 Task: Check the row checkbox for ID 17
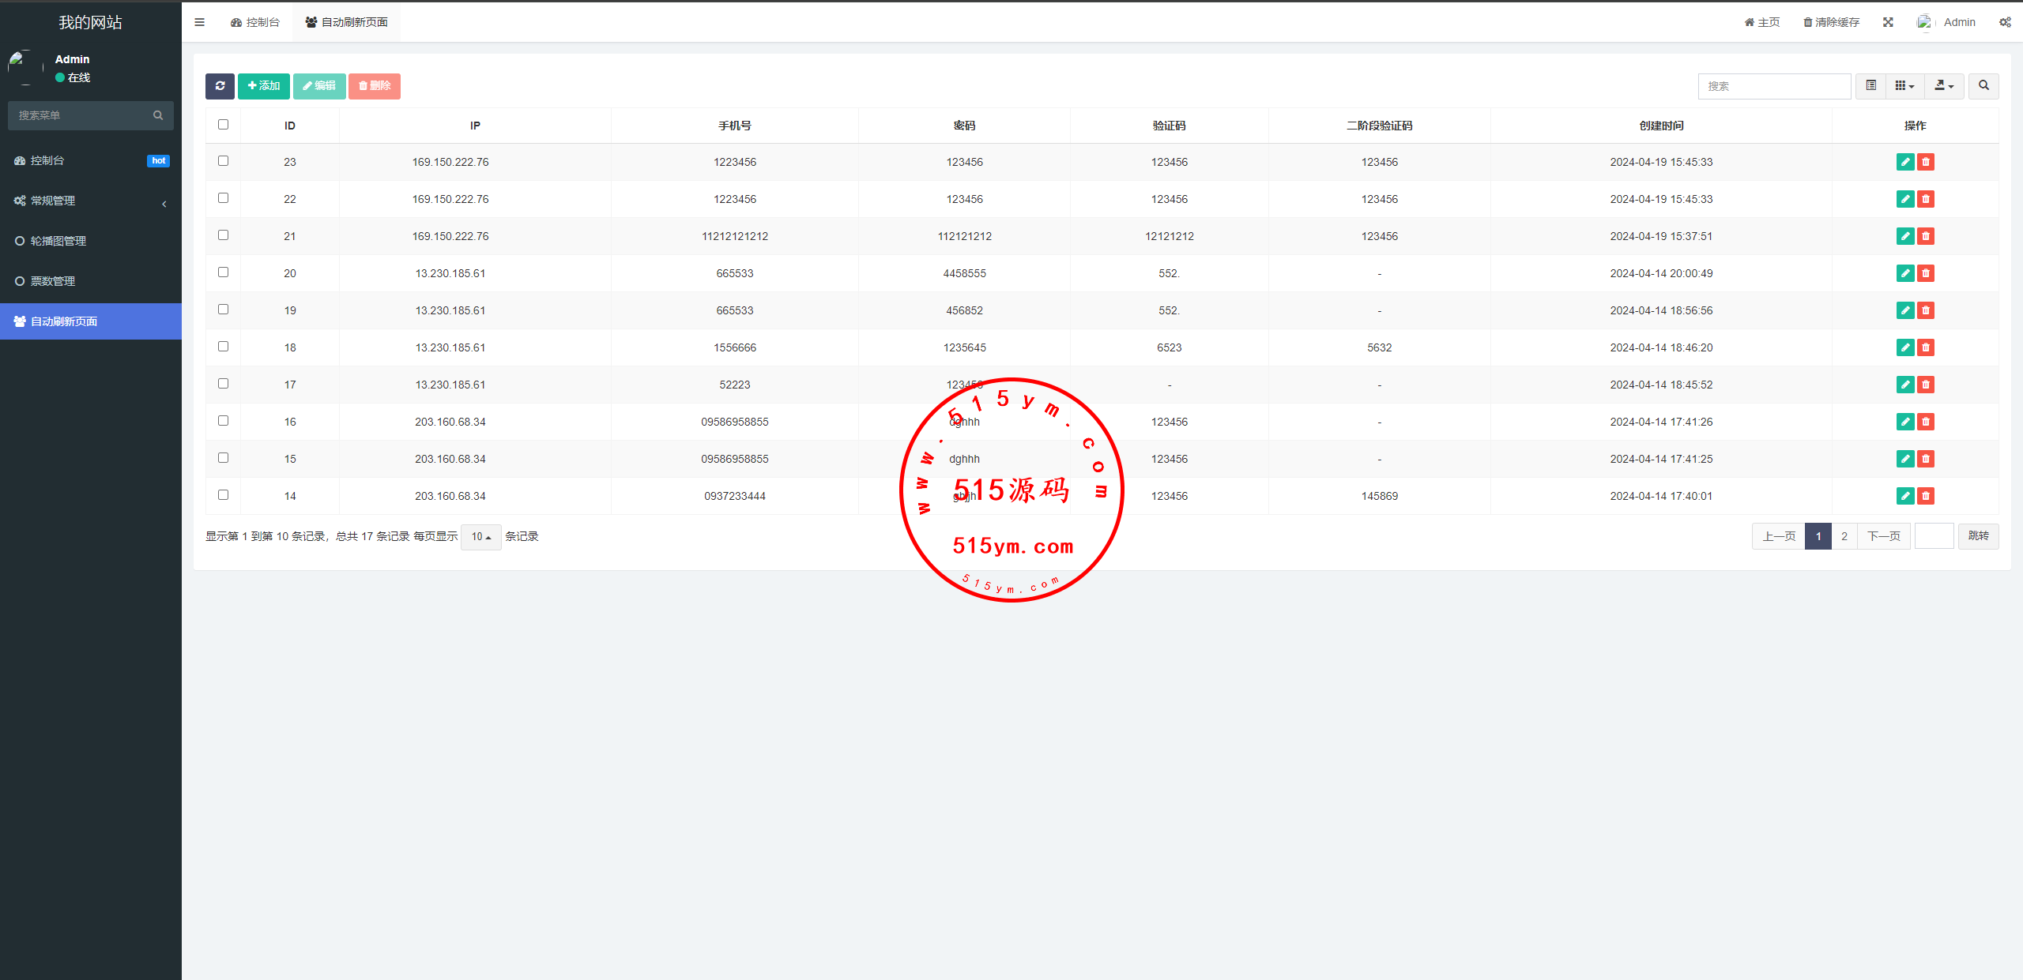pos(223,384)
